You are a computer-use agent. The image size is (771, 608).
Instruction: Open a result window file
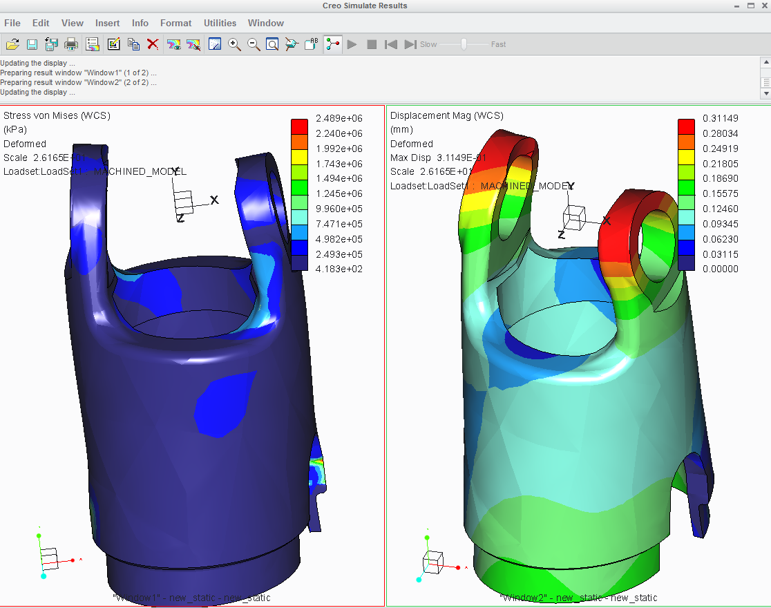(12, 44)
